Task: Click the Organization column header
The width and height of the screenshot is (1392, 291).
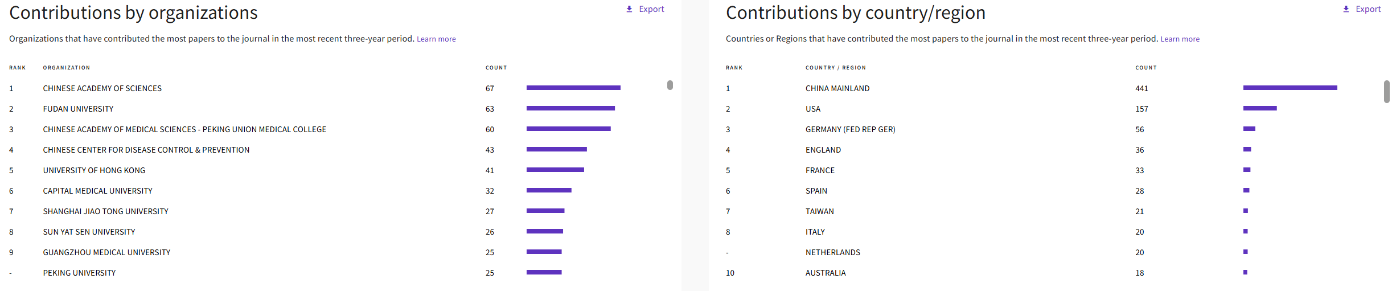Action: coord(67,68)
